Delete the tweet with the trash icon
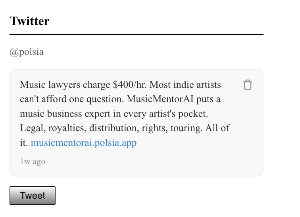 coord(248,85)
